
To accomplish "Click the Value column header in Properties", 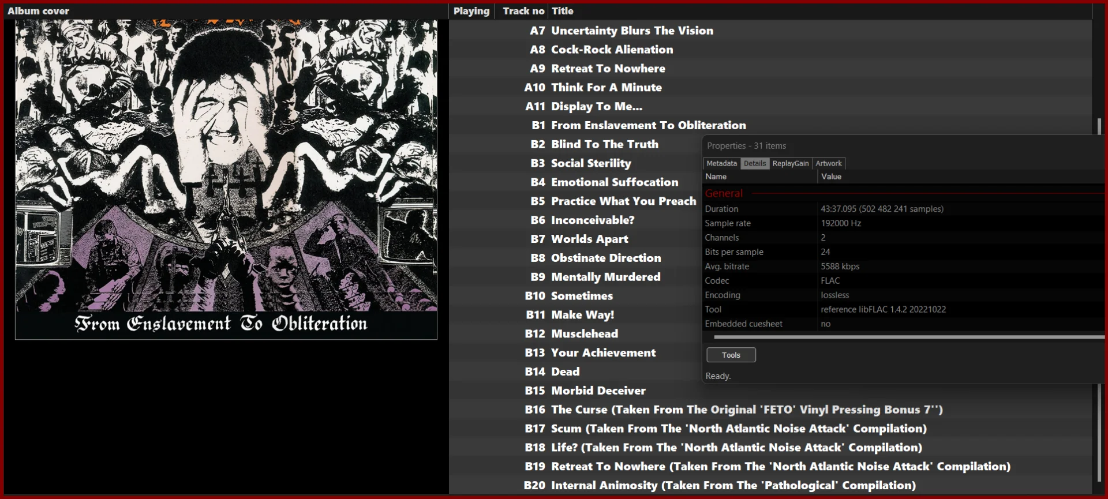I will click(x=961, y=177).
